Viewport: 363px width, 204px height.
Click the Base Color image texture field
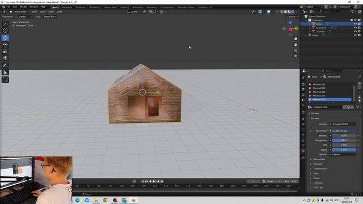click(344, 131)
